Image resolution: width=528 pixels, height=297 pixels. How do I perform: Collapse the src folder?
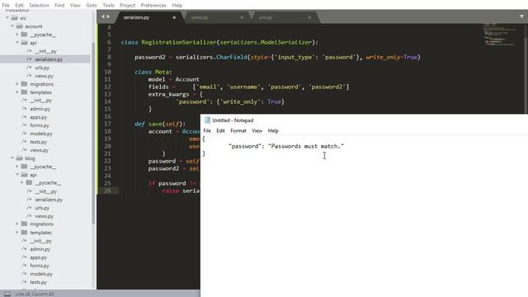coord(7,18)
